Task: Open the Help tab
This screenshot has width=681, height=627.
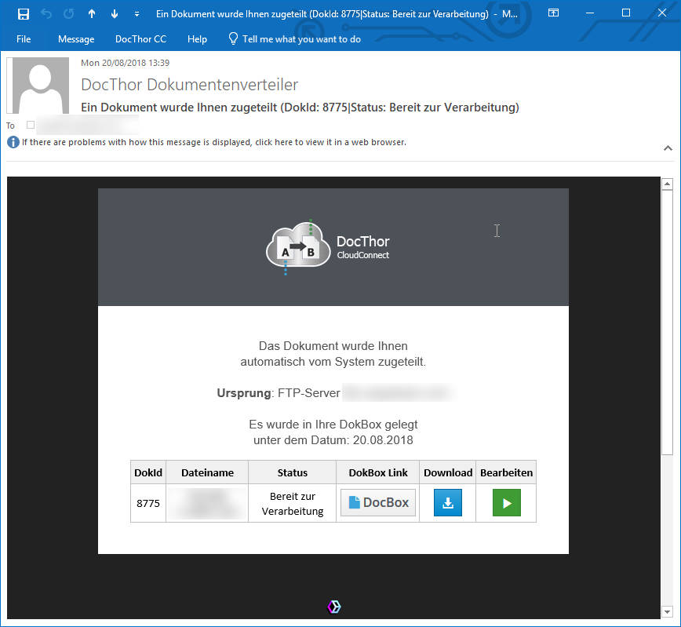Action: (197, 39)
